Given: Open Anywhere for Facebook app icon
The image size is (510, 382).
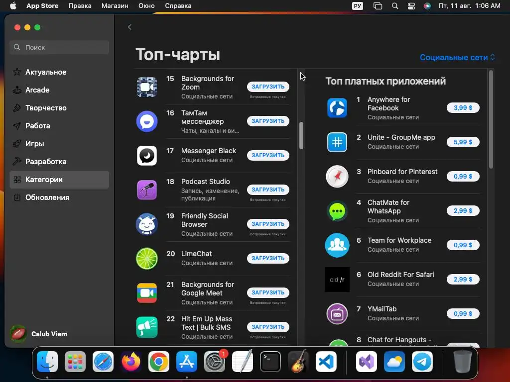Looking at the screenshot, I should tap(337, 108).
